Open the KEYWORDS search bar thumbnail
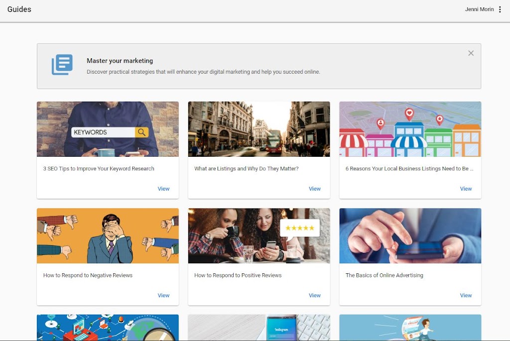Image resolution: width=510 pixels, height=341 pixels. coord(108,129)
